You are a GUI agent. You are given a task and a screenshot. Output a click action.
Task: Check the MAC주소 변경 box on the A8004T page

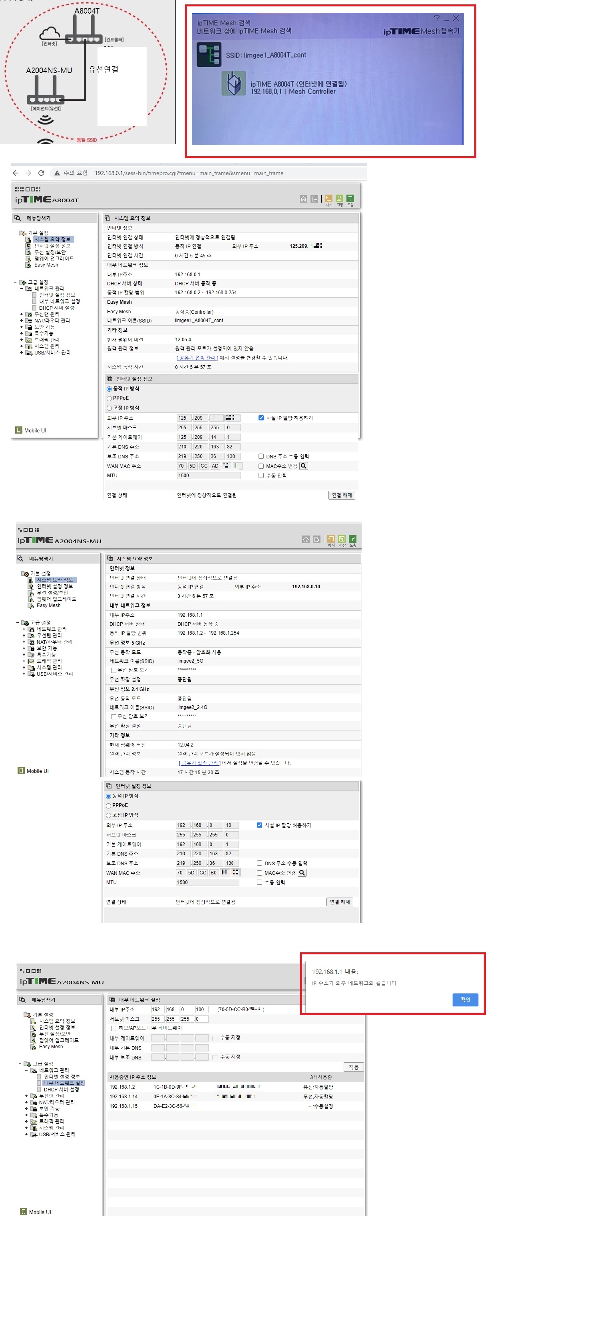coord(261,466)
